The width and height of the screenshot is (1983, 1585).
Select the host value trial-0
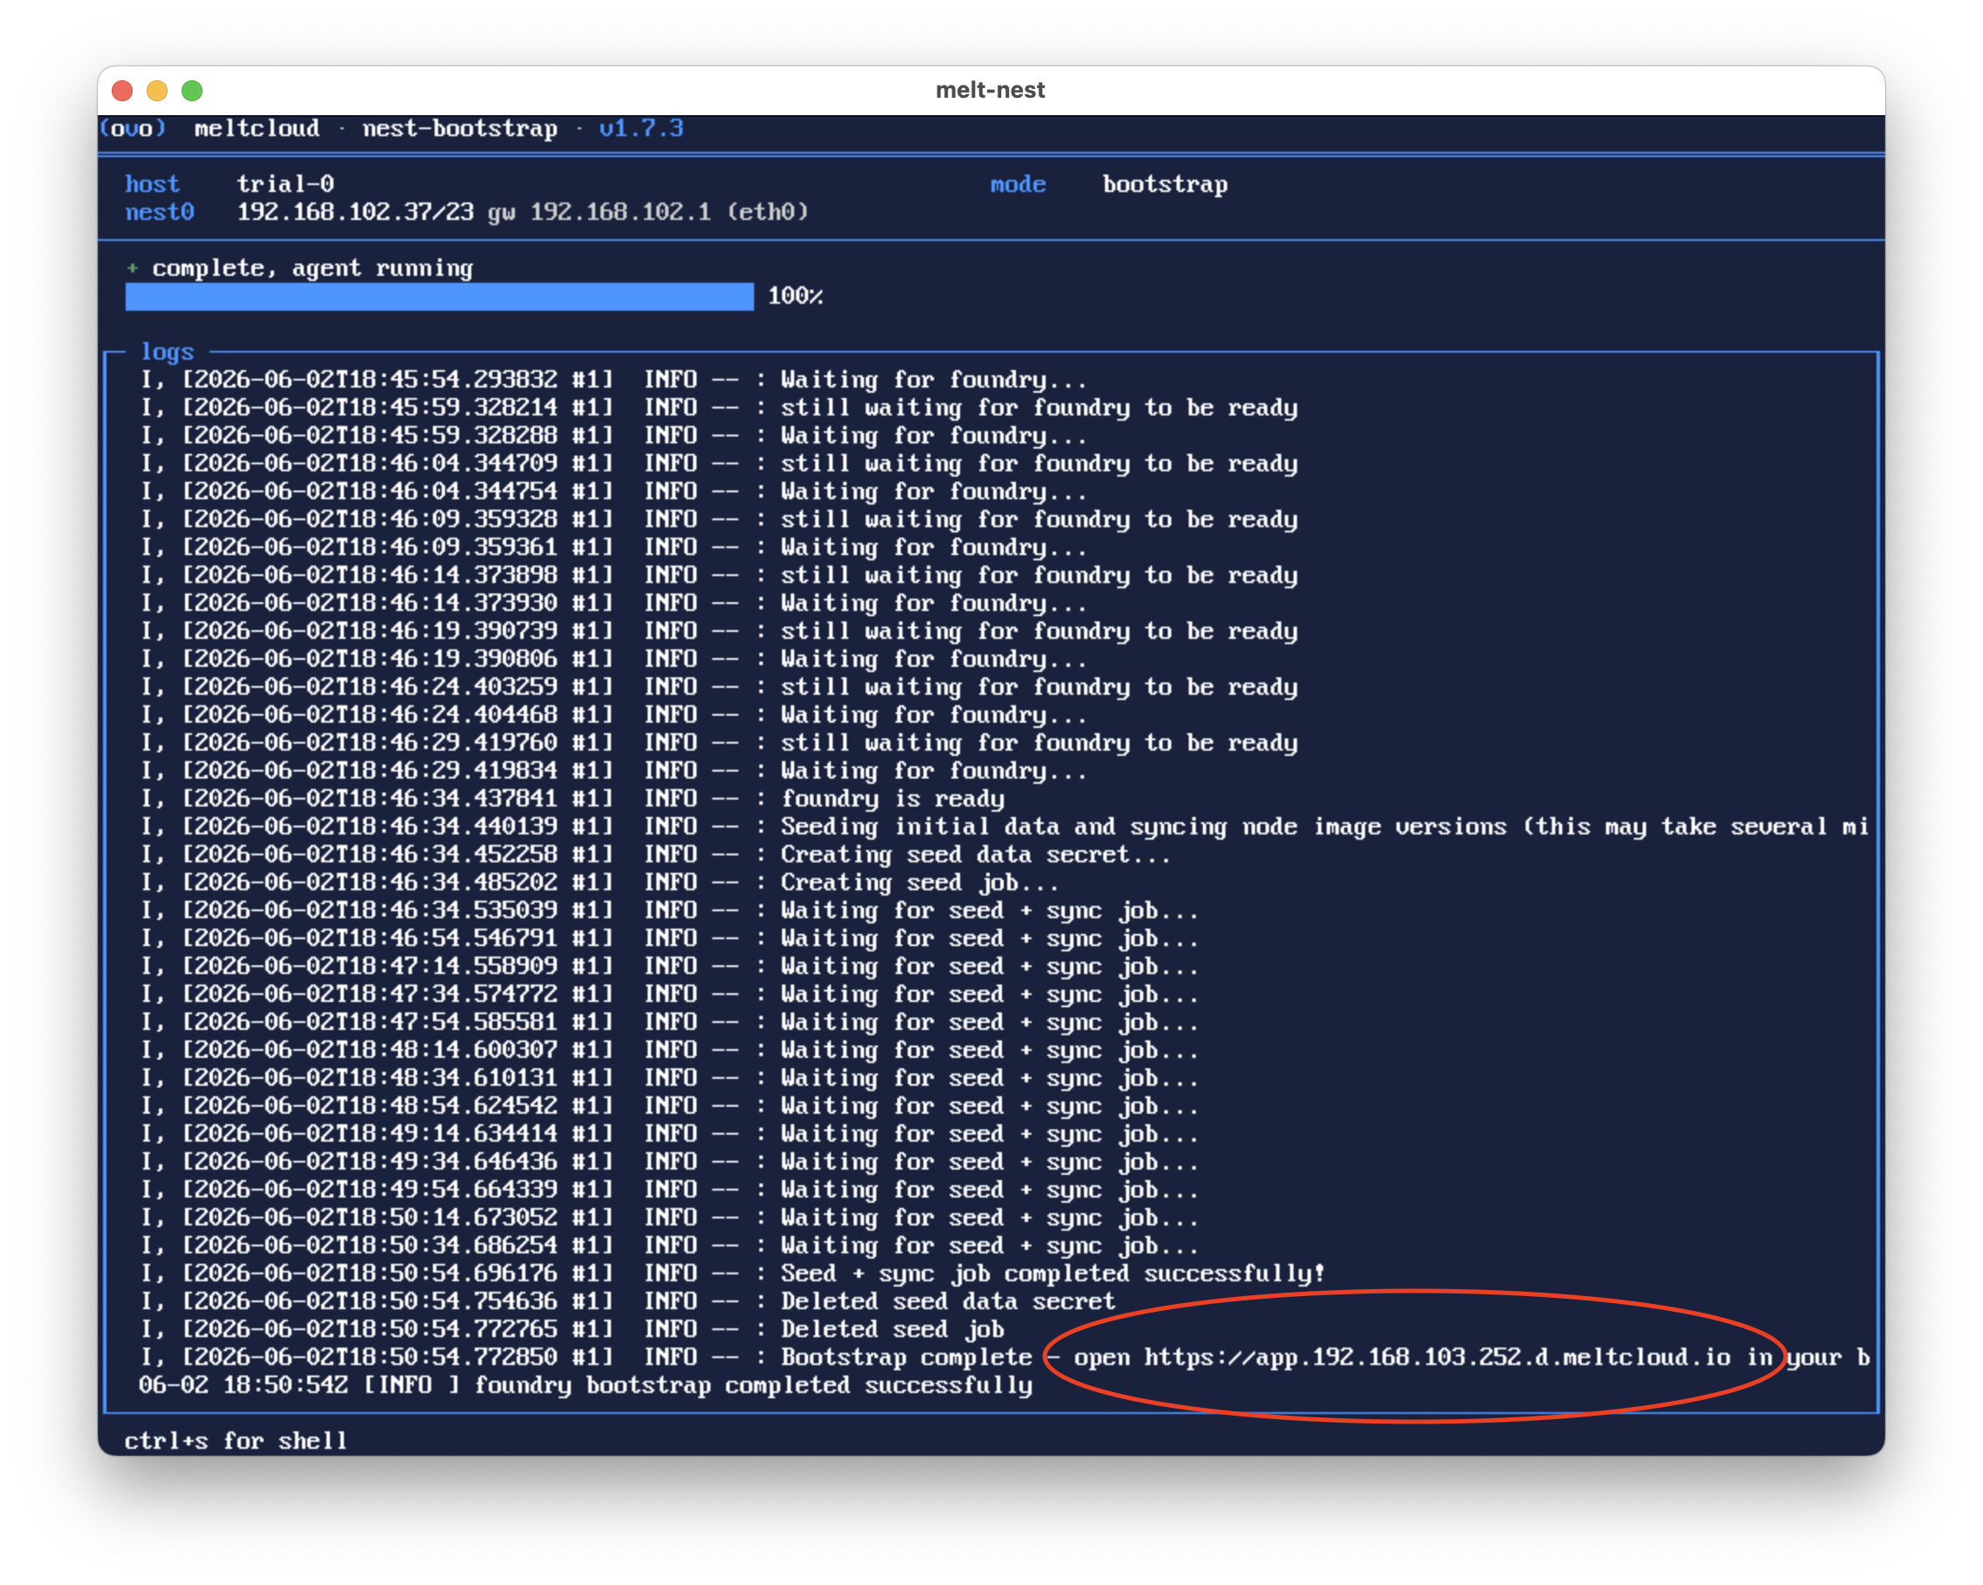click(285, 184)
